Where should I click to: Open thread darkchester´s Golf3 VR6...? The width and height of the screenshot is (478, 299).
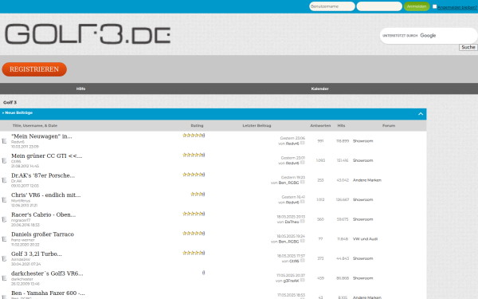tap(47, 273)
